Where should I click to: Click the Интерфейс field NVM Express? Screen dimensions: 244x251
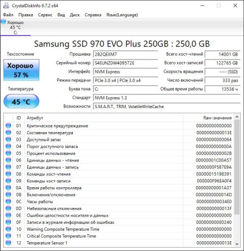[125, 71]
